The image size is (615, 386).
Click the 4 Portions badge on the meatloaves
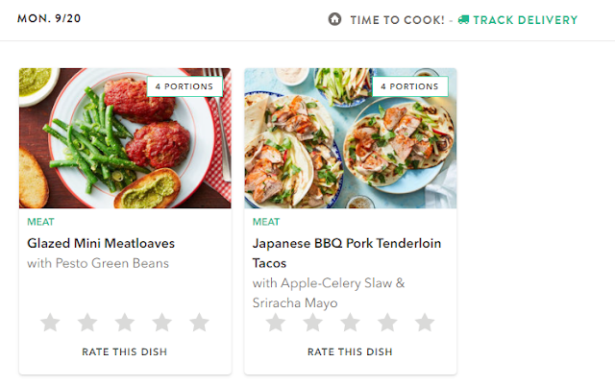184,86
